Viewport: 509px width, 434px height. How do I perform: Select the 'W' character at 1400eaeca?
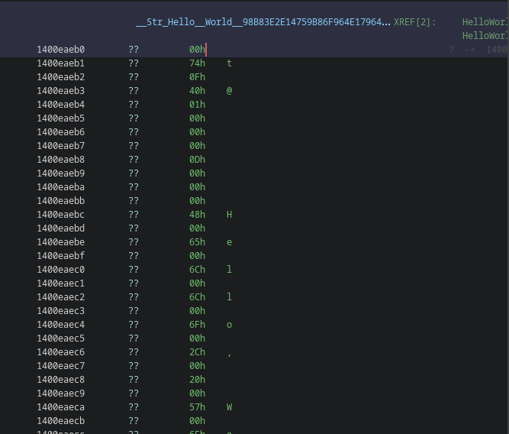[x=229, y=407]
